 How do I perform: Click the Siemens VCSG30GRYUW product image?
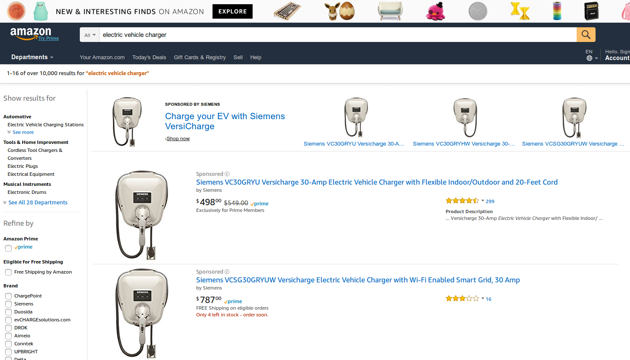(x=142, y=313)
